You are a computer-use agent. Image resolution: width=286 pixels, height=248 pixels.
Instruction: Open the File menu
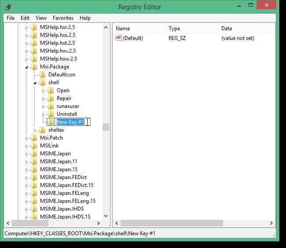[11, 18]
